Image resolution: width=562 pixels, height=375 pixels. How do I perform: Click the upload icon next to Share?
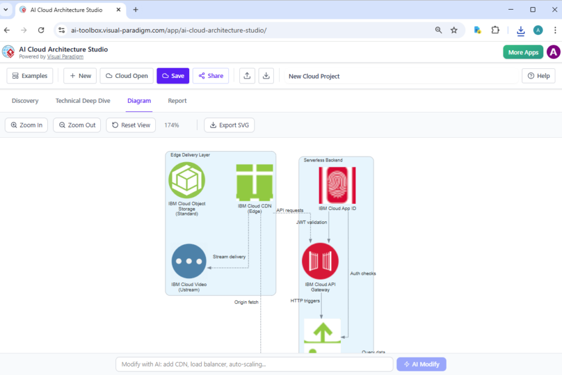click(247, 76)
